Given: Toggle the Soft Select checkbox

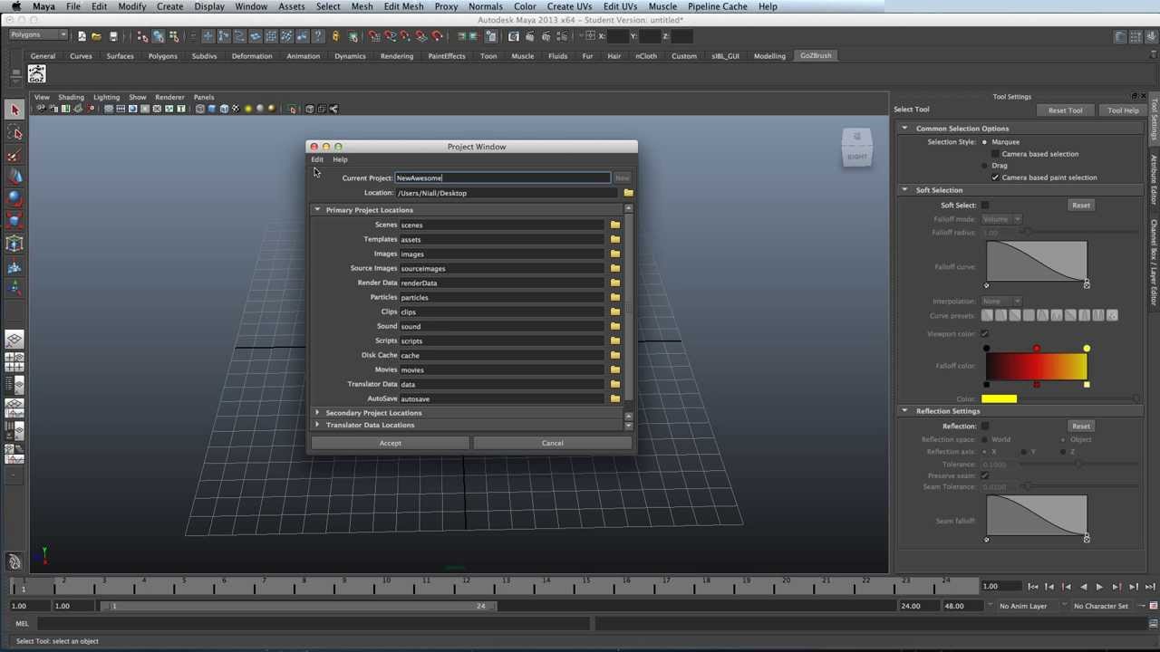Looking at the screenshot, I should click(x=985, y=206).
